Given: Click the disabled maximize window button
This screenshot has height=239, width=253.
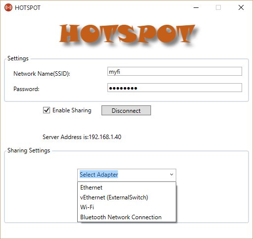Looking at the screenshot, I should tap(218, 7).
